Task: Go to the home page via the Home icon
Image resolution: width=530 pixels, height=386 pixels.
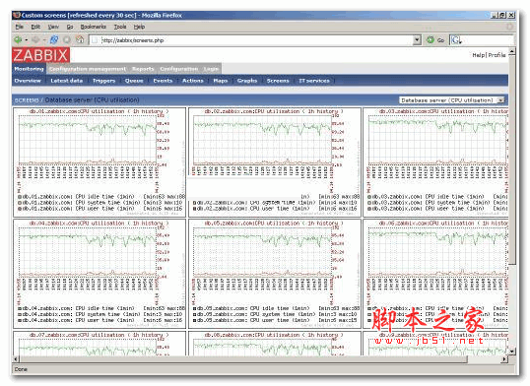Action: point(80,40)
